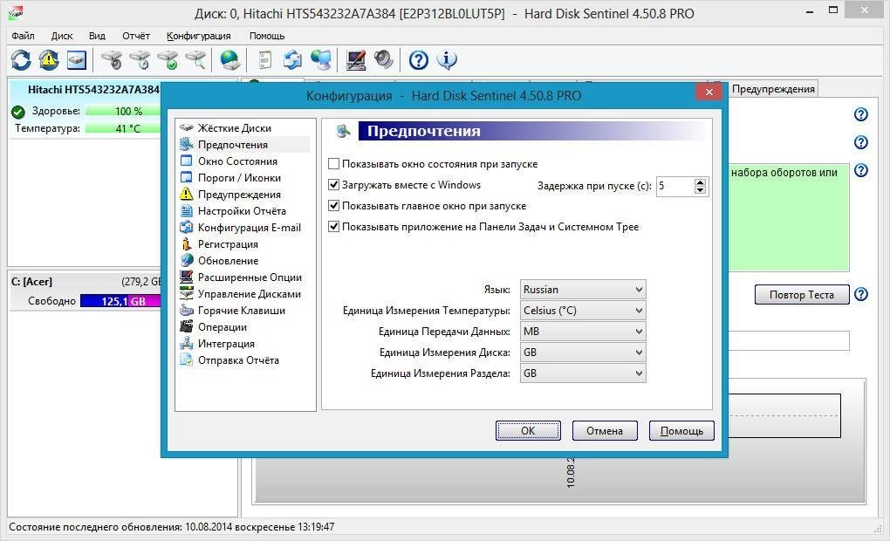Image resolution: width=890 pixels, height=541 pixels.
Task: Open the Вид menu
Action: pos(97,36)
